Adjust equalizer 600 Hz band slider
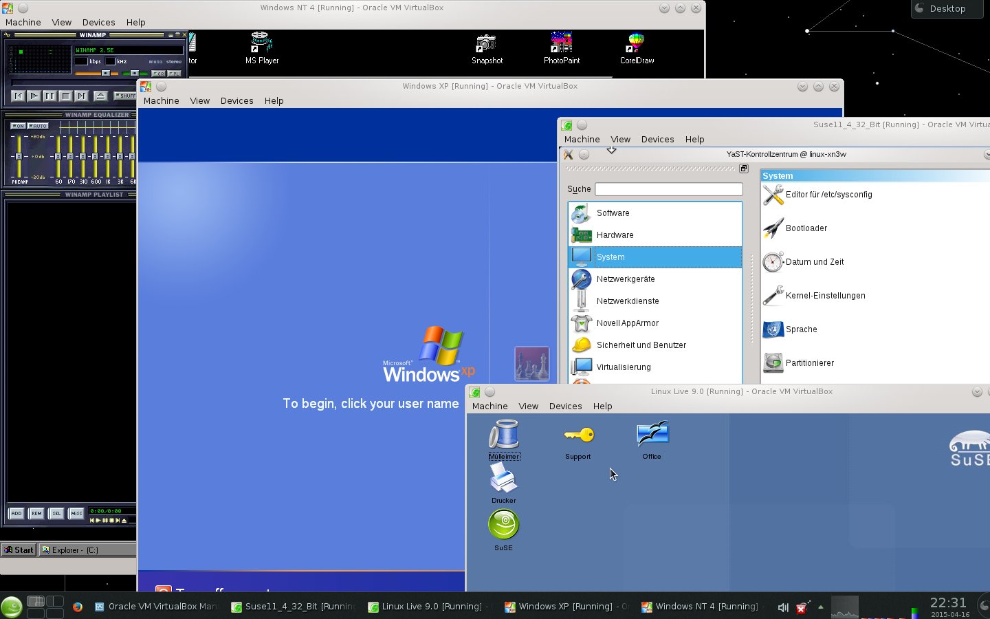The height and width of the screenshot is (619, 990). 95,156
